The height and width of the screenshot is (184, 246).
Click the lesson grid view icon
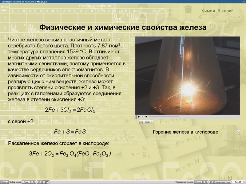[x=44, y=182]
